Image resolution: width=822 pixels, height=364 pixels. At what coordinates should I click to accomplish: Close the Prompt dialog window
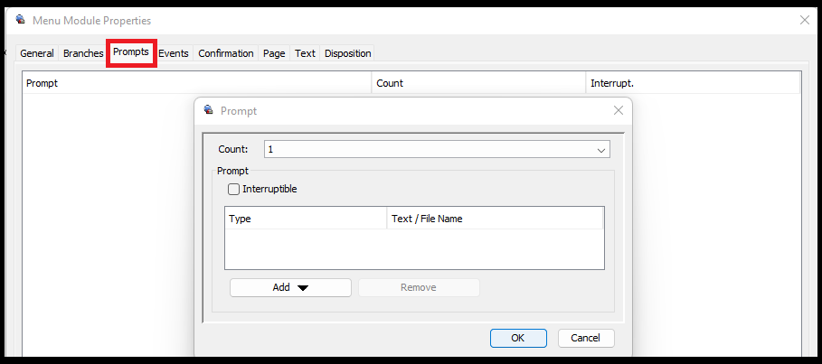(619, 110)
